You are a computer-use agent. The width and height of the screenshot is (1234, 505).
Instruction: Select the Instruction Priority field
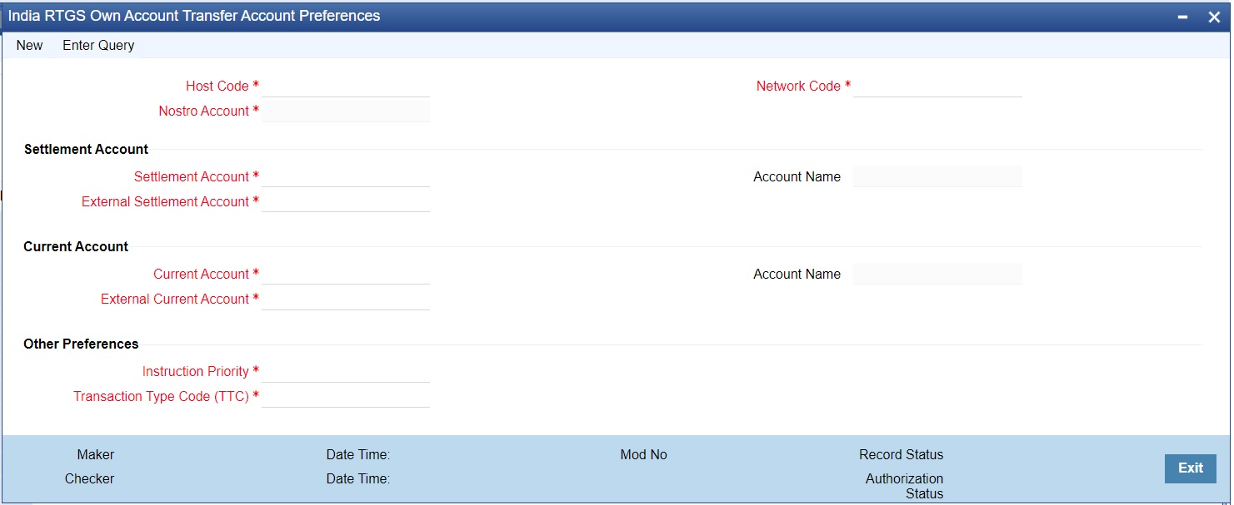[x=346, y=371]
